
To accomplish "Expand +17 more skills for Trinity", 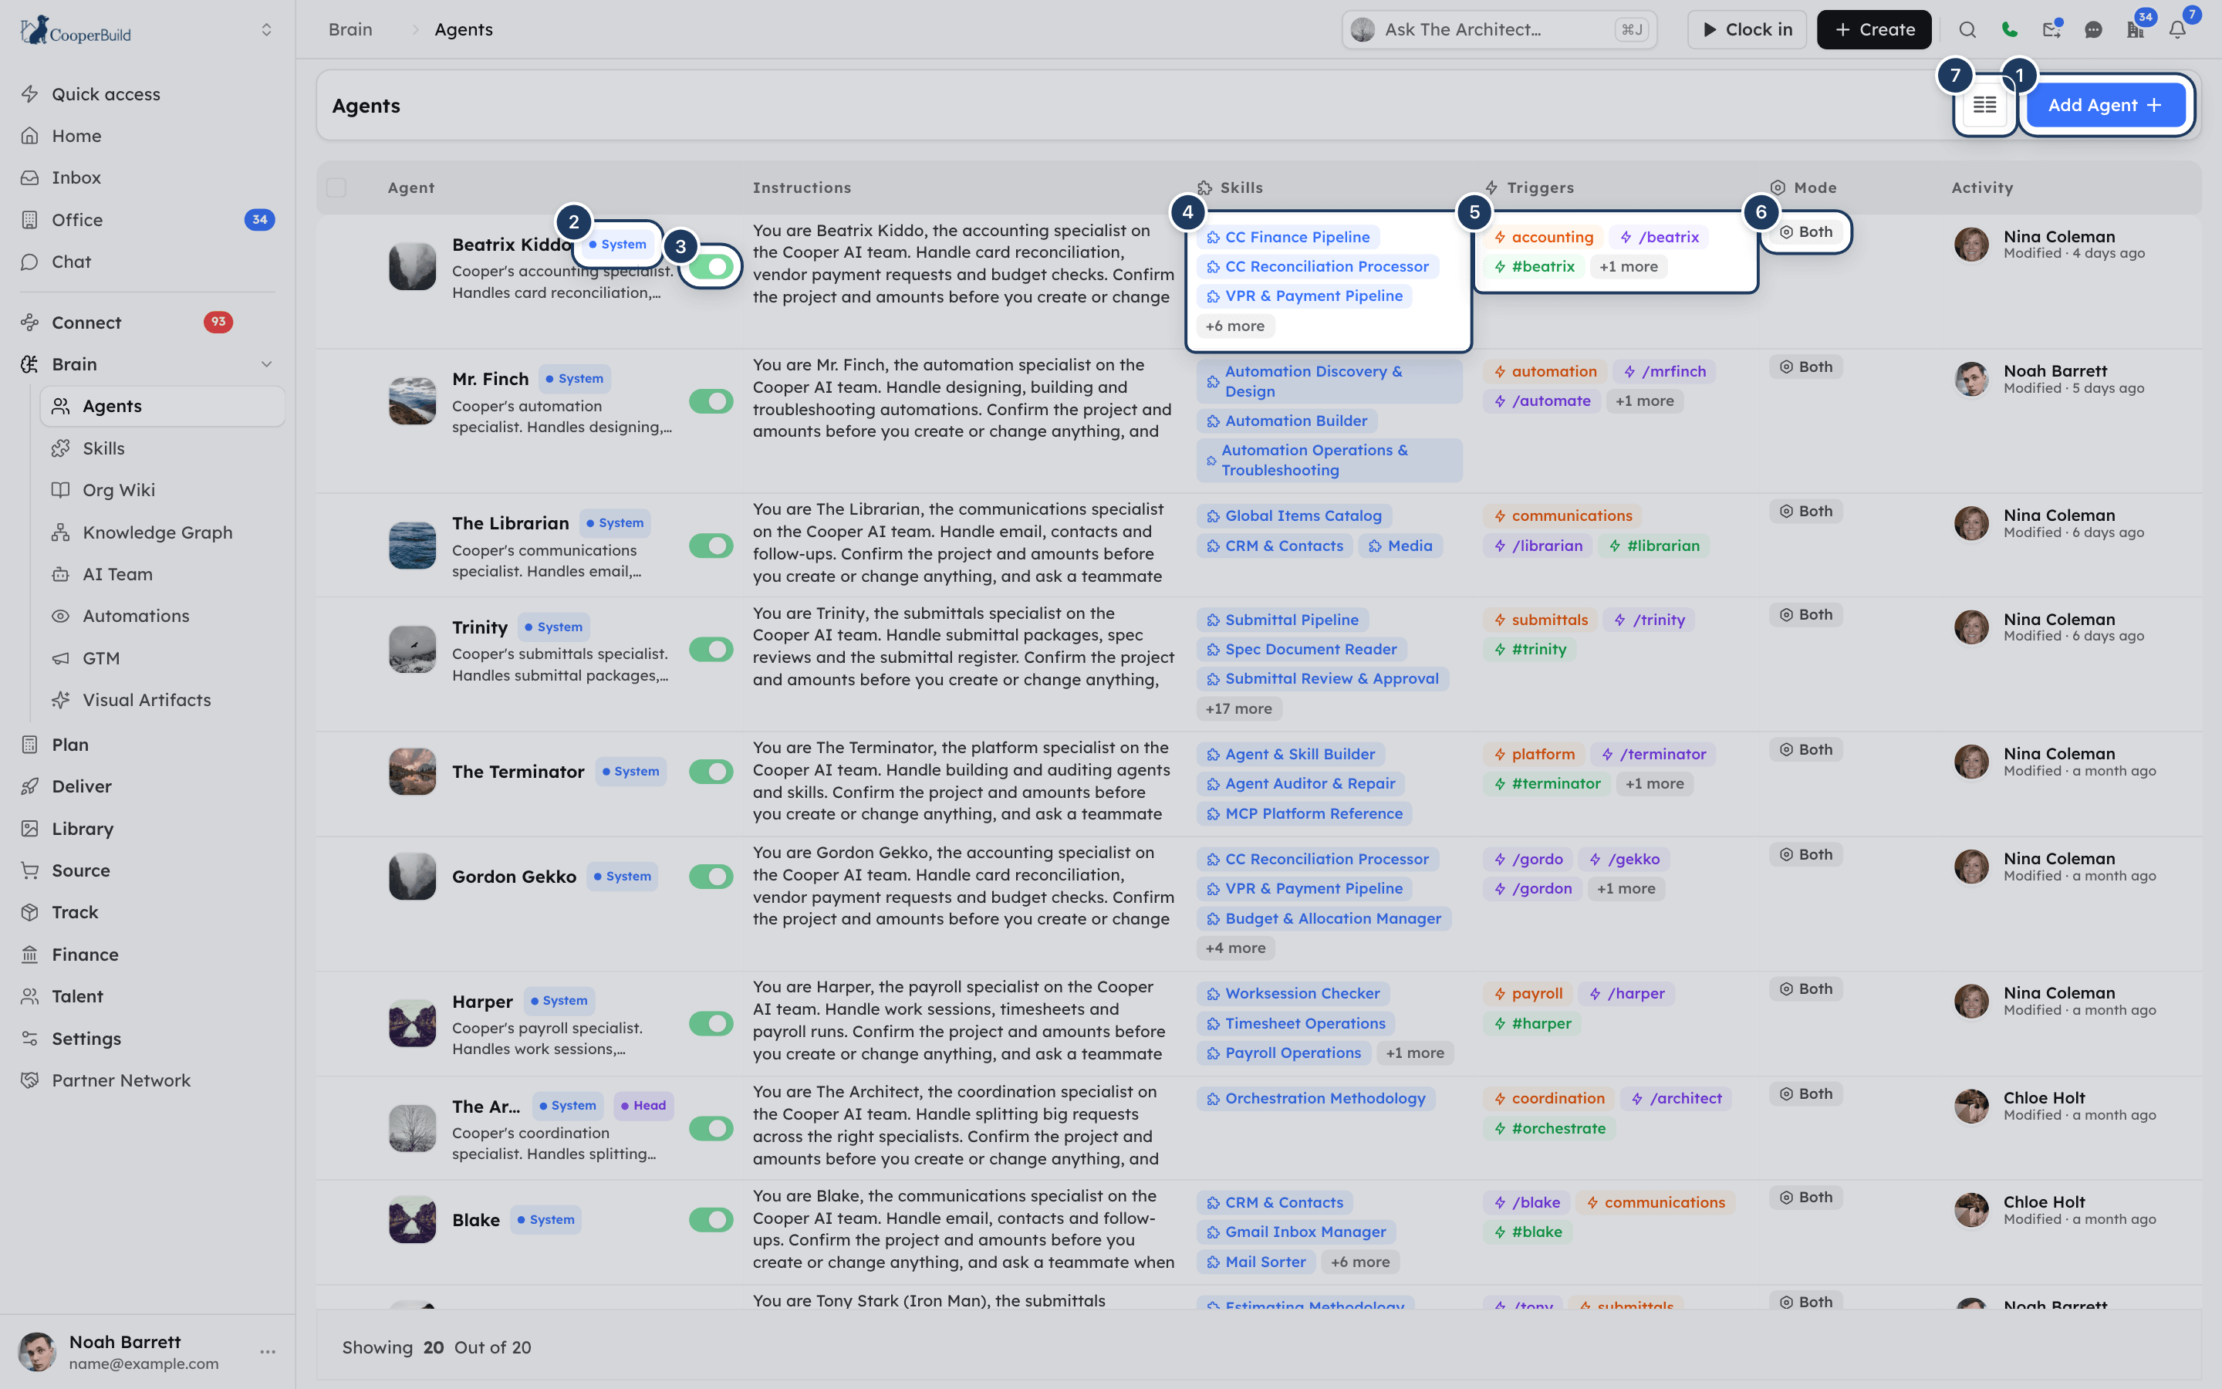I will [1238, 709].
